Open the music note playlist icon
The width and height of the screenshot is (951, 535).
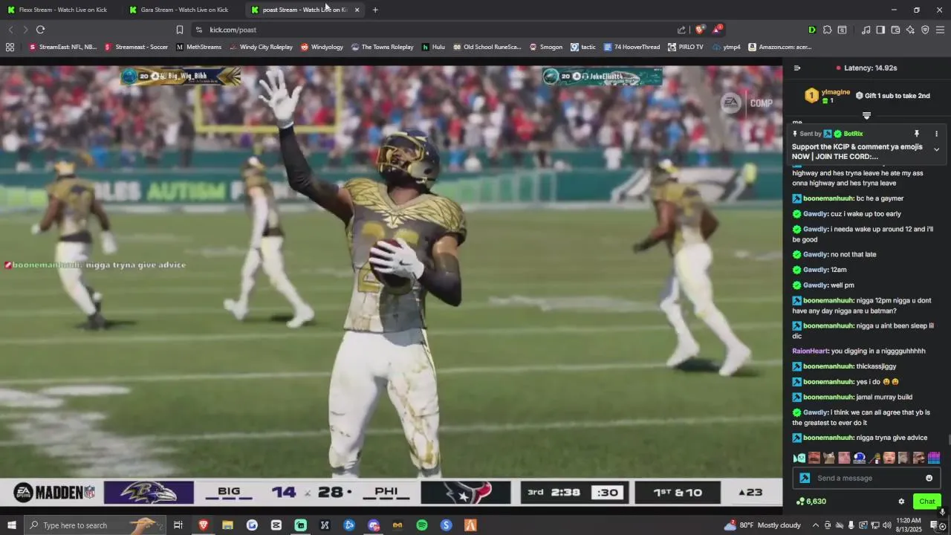pos(866,30)
